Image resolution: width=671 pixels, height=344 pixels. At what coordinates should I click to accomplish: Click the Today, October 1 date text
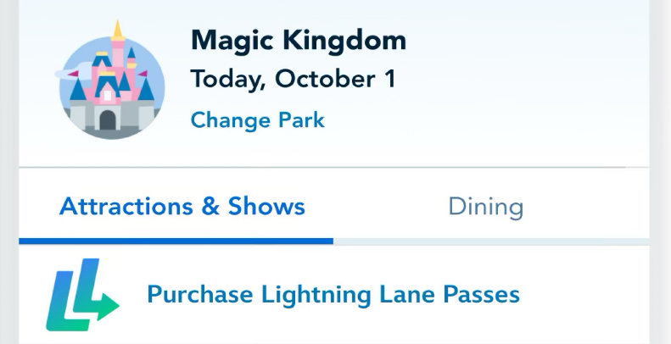click(x=293, y=80)
